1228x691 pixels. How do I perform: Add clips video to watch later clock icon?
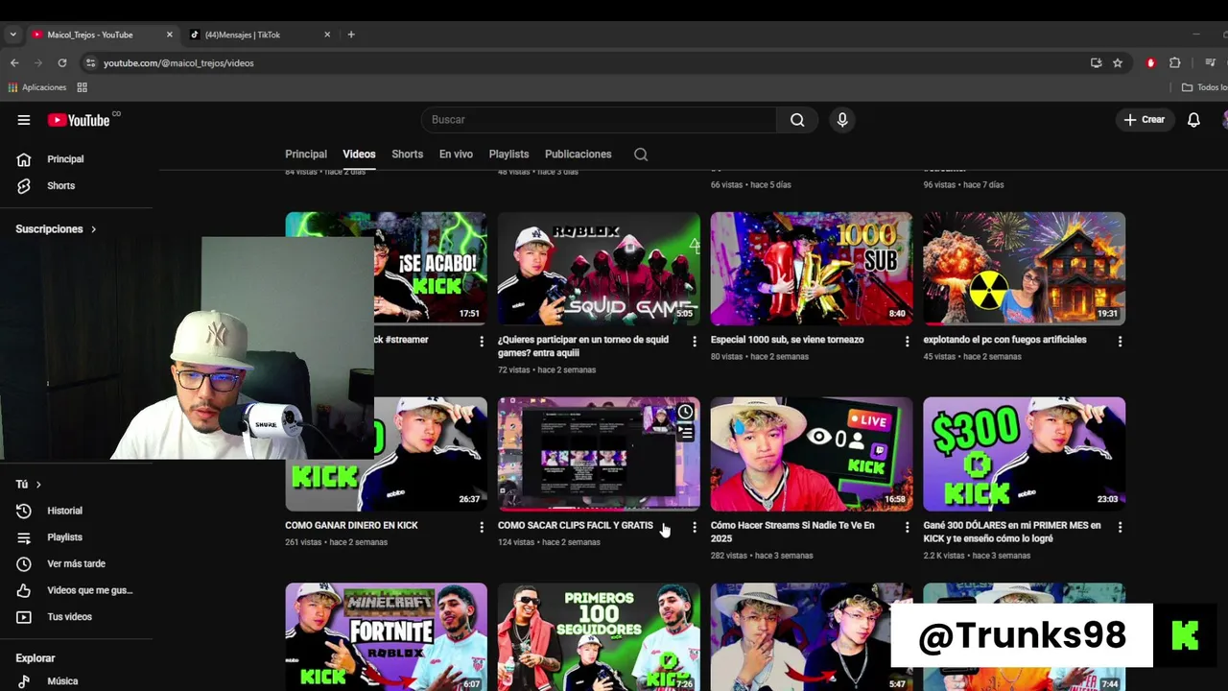tap(685, 413)
